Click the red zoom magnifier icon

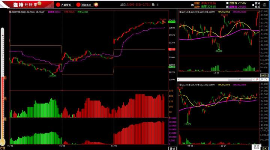[x=257, y=79]
